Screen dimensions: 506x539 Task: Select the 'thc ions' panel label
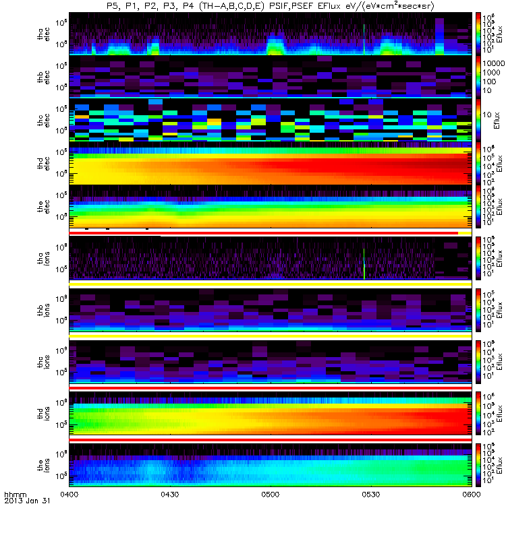(43, 362)
